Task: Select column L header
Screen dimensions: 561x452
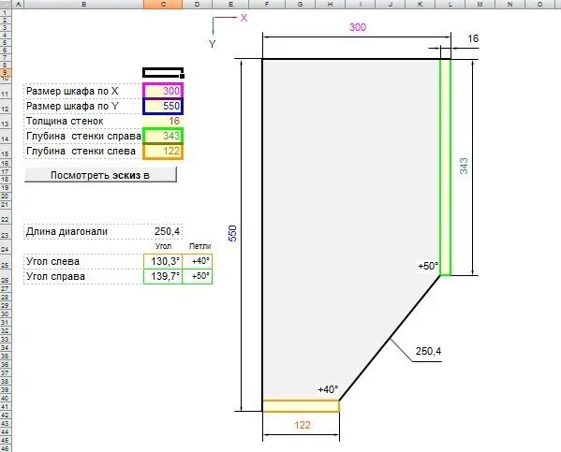Action: click(x=450, y=5)
